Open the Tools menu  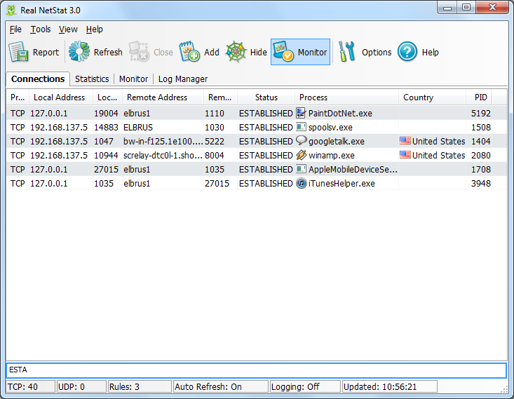tap(40, 29)
